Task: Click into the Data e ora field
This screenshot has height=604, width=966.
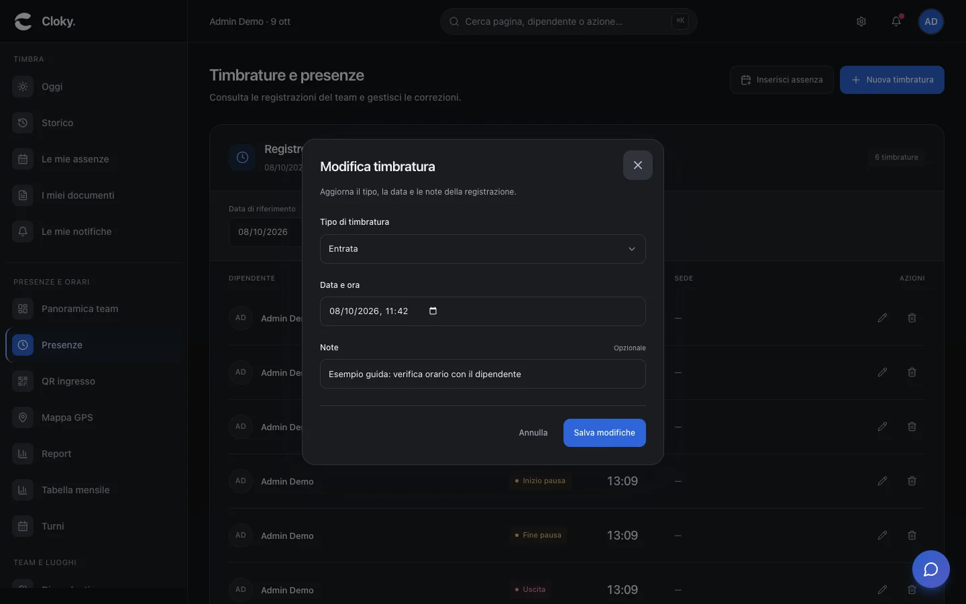Action: [483, 311]
